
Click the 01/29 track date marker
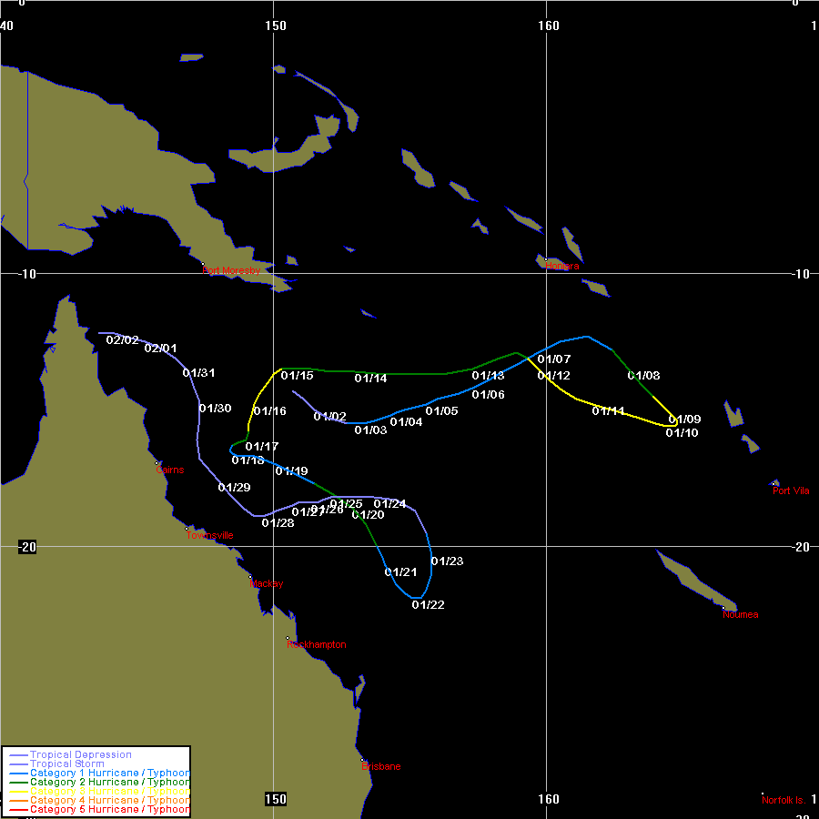(234, 488)
